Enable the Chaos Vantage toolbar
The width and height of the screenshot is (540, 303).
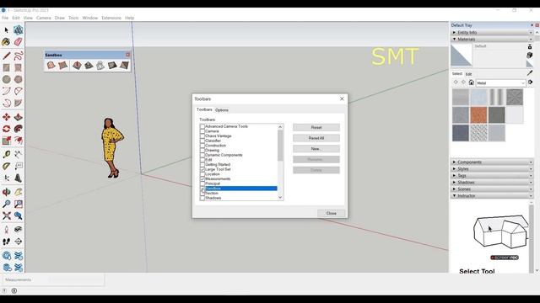(x=202, y=136)
